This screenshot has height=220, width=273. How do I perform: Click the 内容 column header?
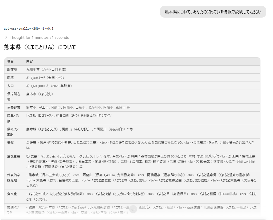point(30,61)
